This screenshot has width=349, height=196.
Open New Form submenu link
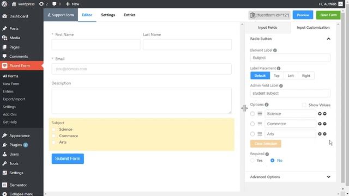click(x=11, y=84)
